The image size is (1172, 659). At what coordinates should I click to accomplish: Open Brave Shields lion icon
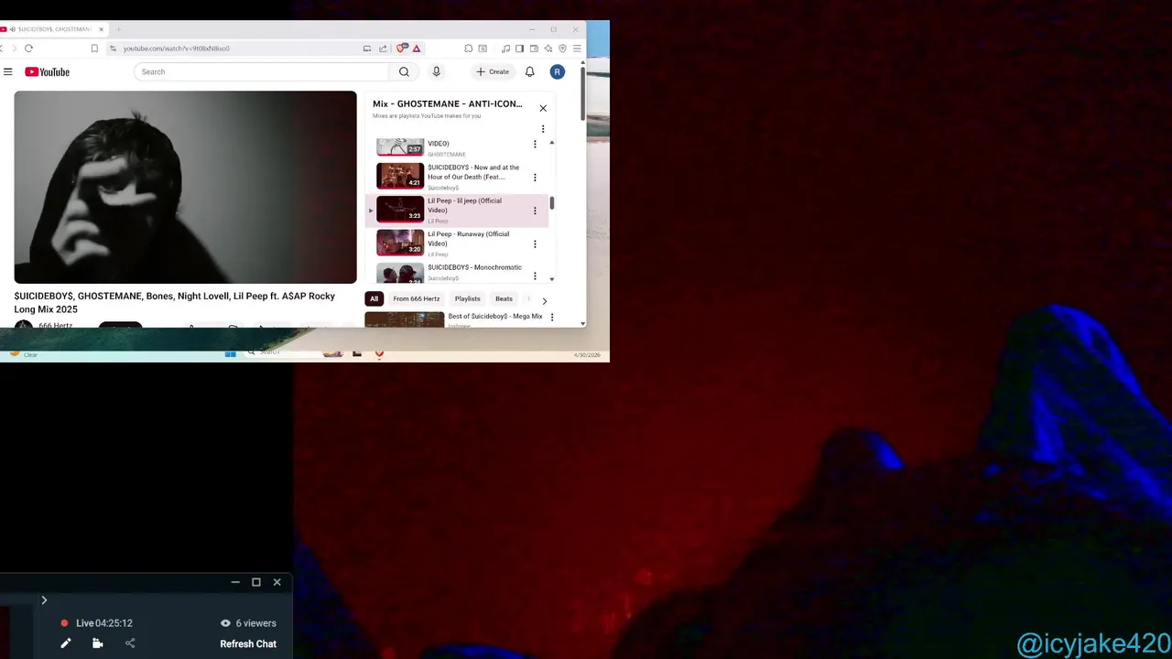coord(401,49)
